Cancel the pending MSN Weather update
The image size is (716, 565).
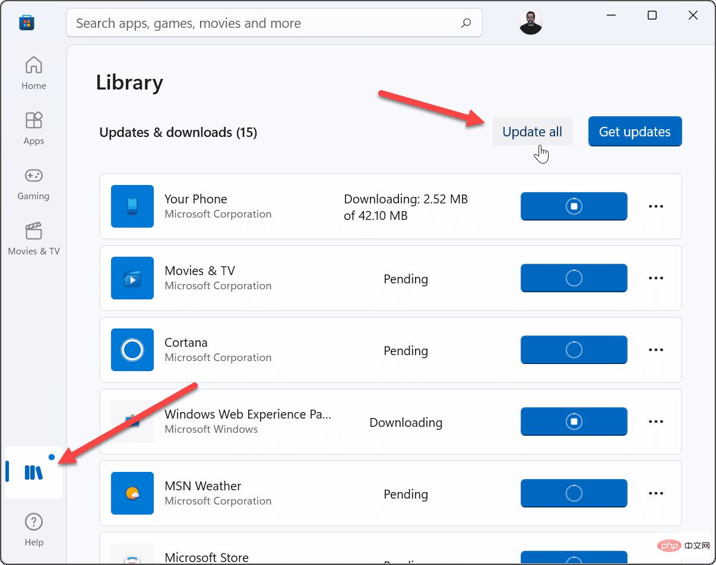tap(574, 493)
